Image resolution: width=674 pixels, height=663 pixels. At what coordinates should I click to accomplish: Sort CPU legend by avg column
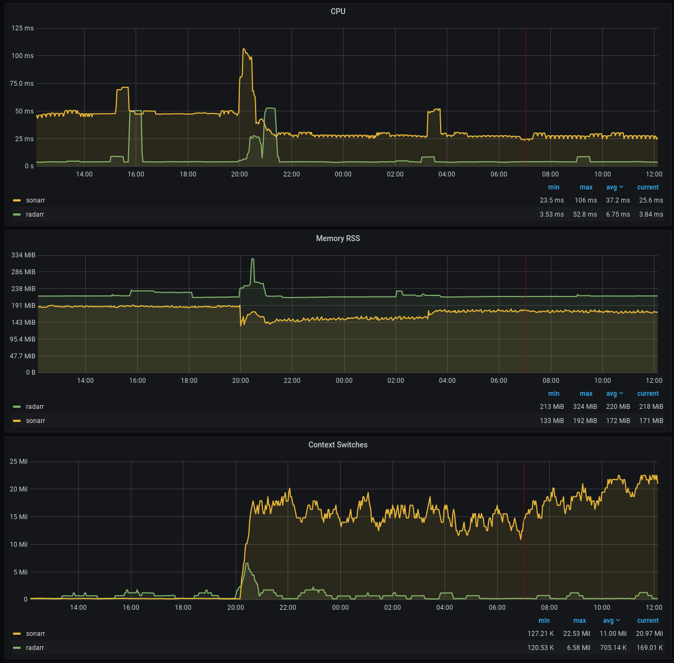coord(612,187)
